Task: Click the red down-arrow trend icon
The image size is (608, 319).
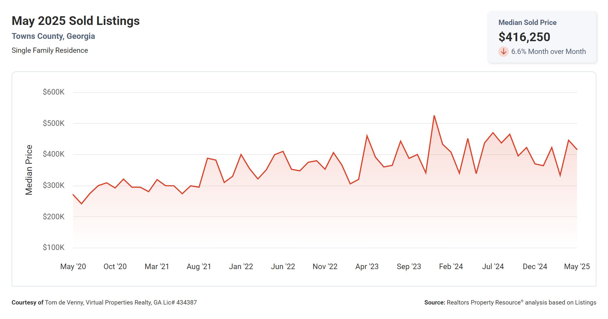Action: [503, 52]
